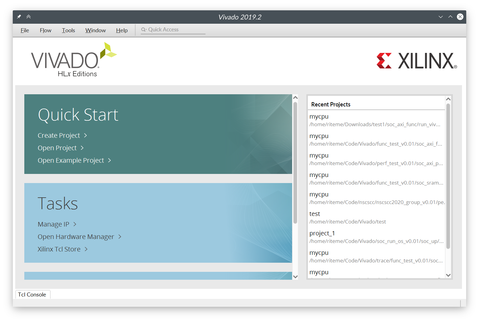The height and width of the screenshot is (322, 479).
Task: Click the Vivado HLx Editions logo
Action: pos(74,60)
